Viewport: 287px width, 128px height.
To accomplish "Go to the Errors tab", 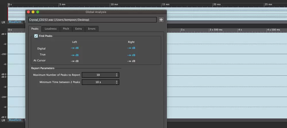I will click(x=92, y=29).
